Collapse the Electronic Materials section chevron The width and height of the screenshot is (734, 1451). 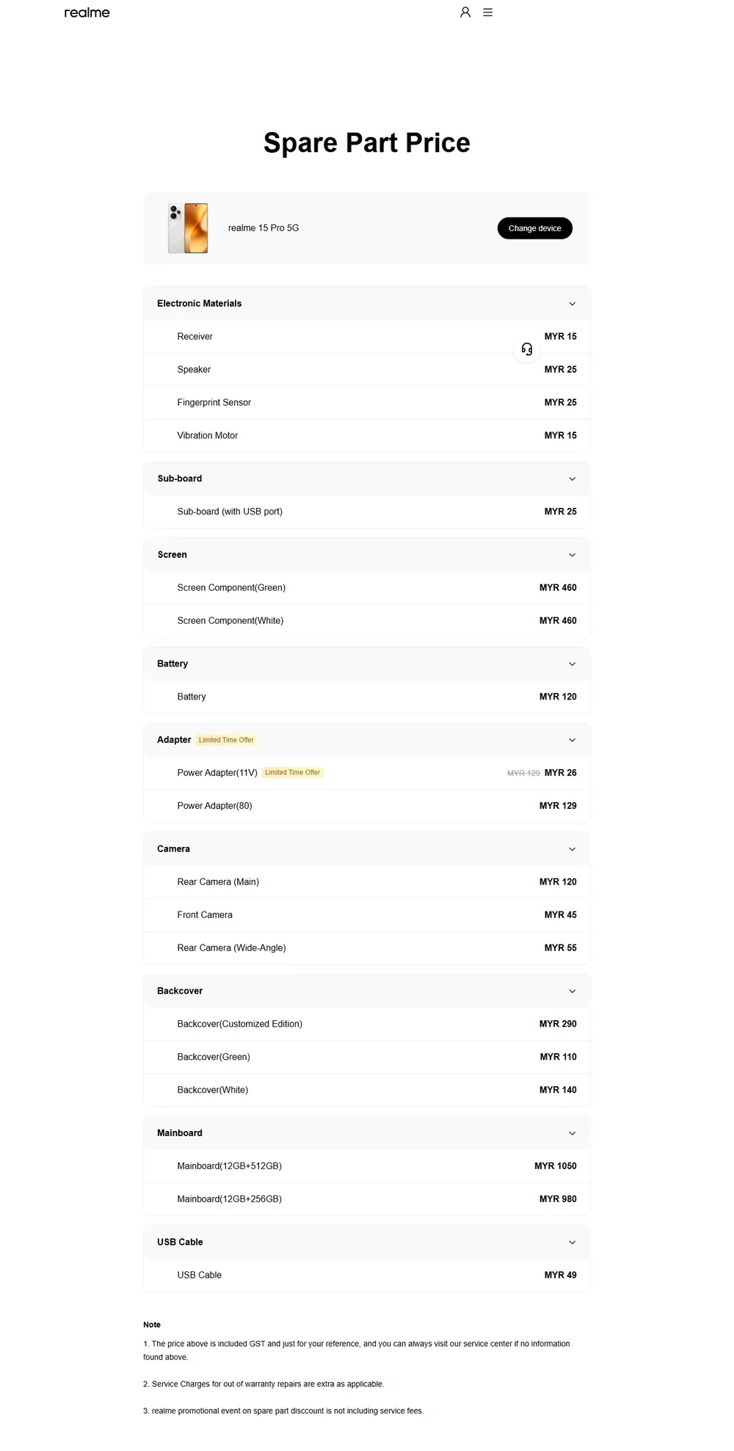tap(573, 304)
